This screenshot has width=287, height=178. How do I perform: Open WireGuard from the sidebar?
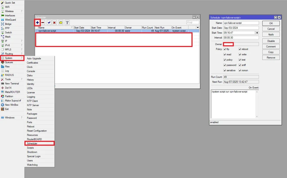(10, 20)
